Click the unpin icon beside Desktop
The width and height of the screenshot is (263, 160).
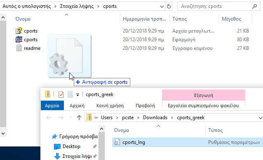[x=94, y=146]
